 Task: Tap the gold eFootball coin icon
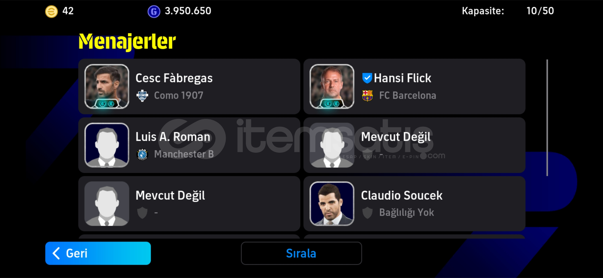pyautogui.click(x=51, y=12)
